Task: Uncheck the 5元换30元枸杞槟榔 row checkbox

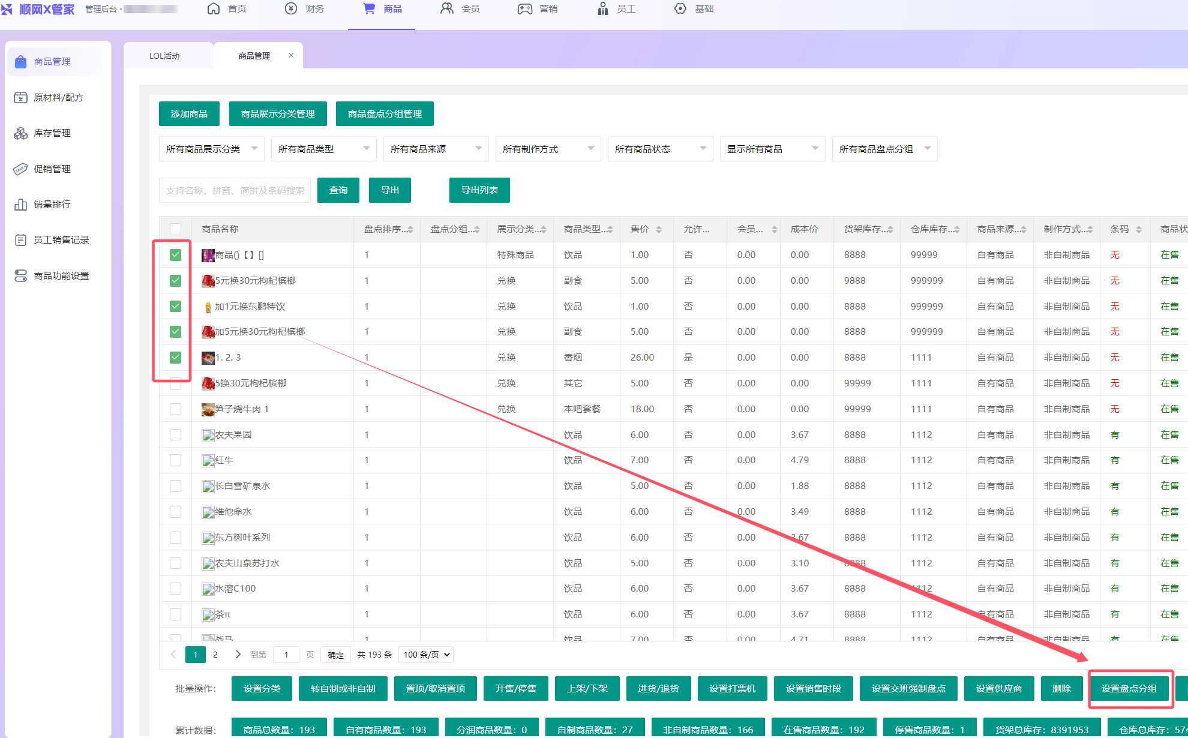Action: [x=175, y=281]
